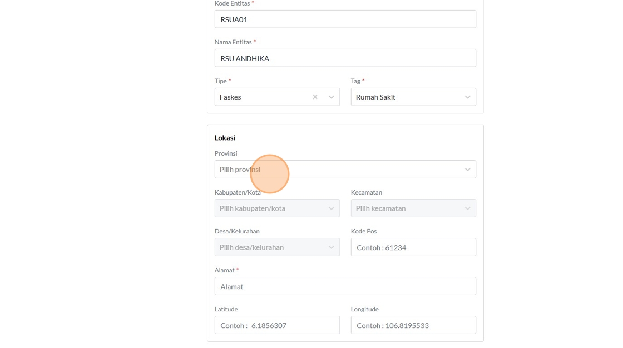Click into the Longitude input field
This screenshot has width=623, height=348.
(413, 325)
